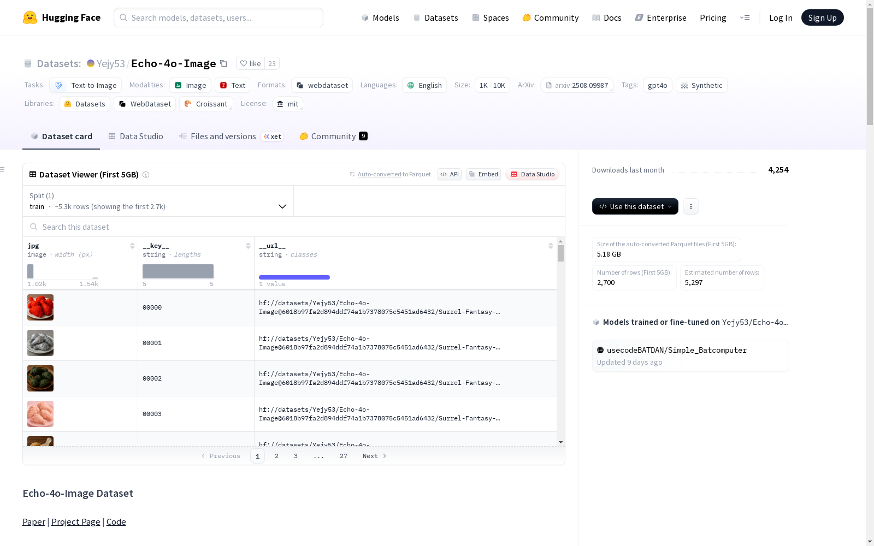This screenshot has height=546, width=874.
Task: Jump to page 27 of the dataset viewer
Action: coord(344,456)
